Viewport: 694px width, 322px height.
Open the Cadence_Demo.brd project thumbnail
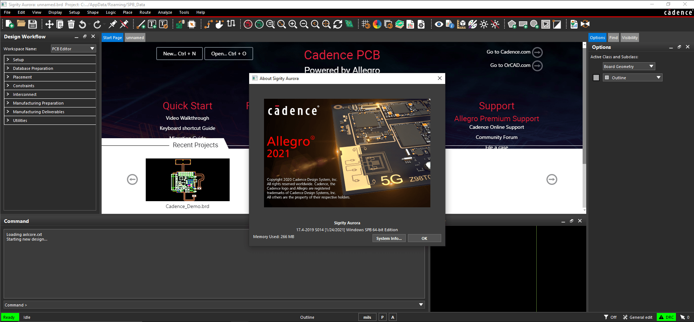point(187,180)
